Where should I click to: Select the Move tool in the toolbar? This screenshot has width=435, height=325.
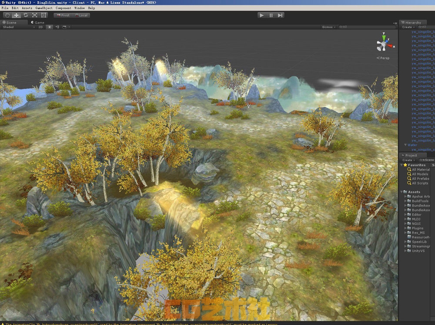coord(17,15)
